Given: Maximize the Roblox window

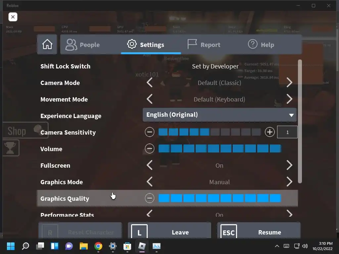Looking at the screenshot, I should pos(314,6).
